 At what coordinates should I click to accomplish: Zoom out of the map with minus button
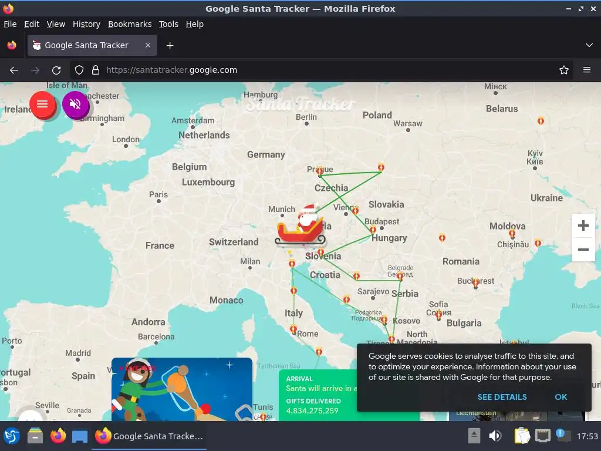click(x=583, y=250)
